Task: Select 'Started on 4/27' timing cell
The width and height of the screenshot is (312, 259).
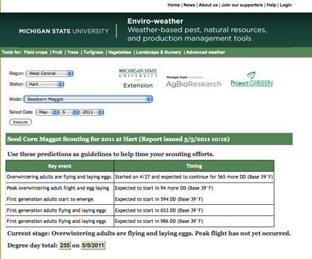Action: tap(194, 177)
